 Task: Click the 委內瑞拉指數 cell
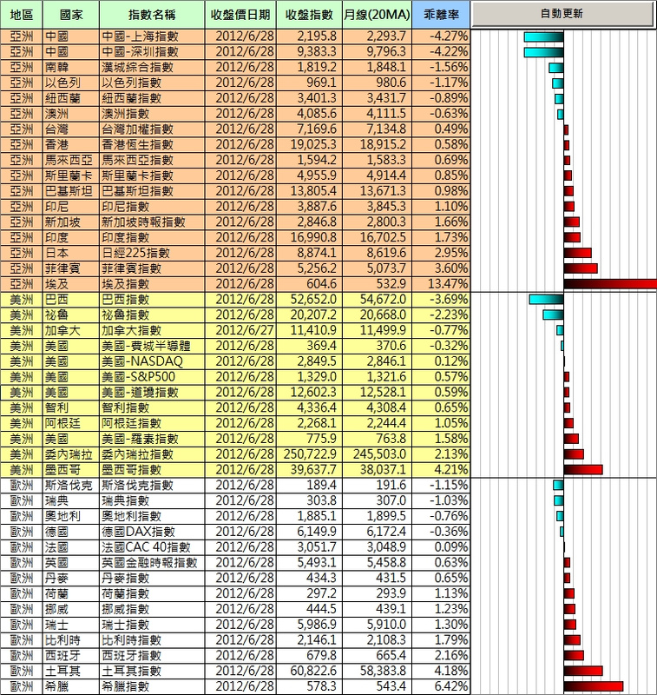[x=152, y=454]
